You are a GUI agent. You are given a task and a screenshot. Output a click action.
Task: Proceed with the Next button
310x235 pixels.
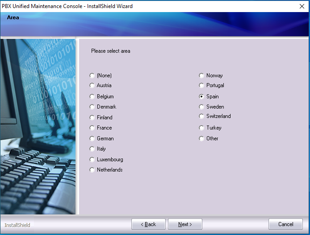coord(185,224)
